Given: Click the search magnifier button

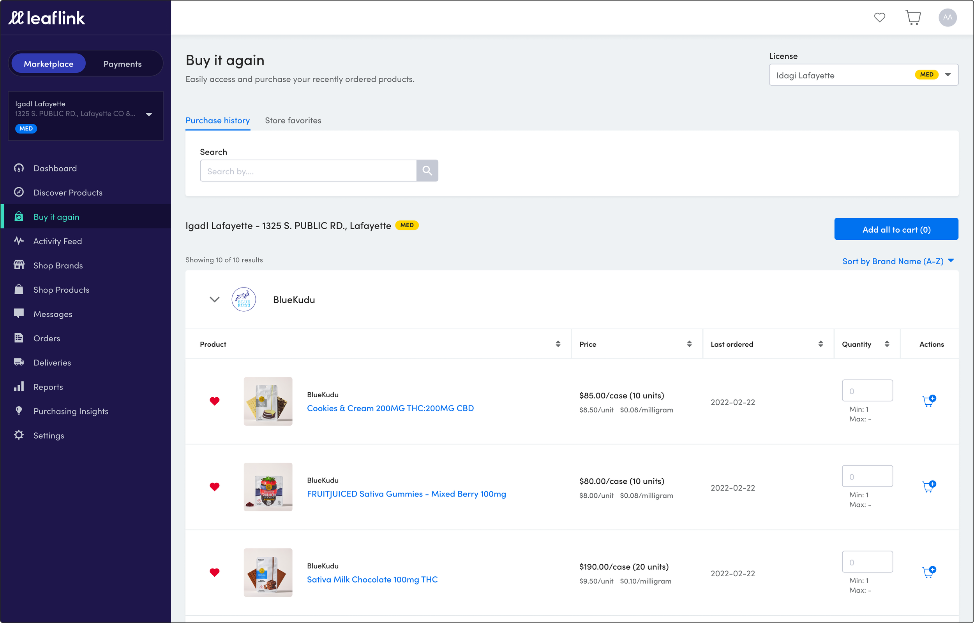Looking at the screenshot, I should click(x=427, y=171).
